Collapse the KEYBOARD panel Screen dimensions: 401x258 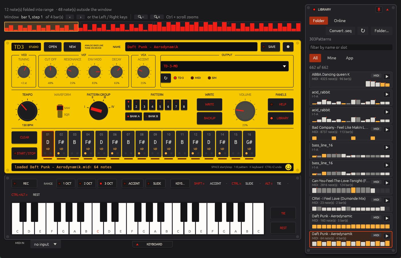(152, 244)
